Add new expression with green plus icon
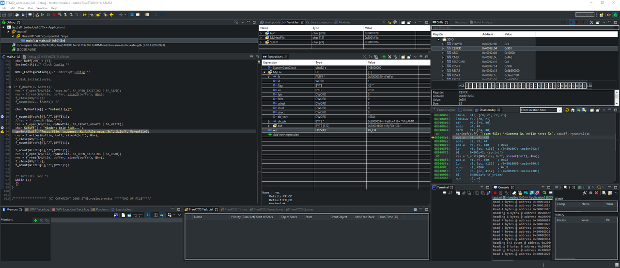Viewport: 620px width, 268px height. (x=384, y=57)
